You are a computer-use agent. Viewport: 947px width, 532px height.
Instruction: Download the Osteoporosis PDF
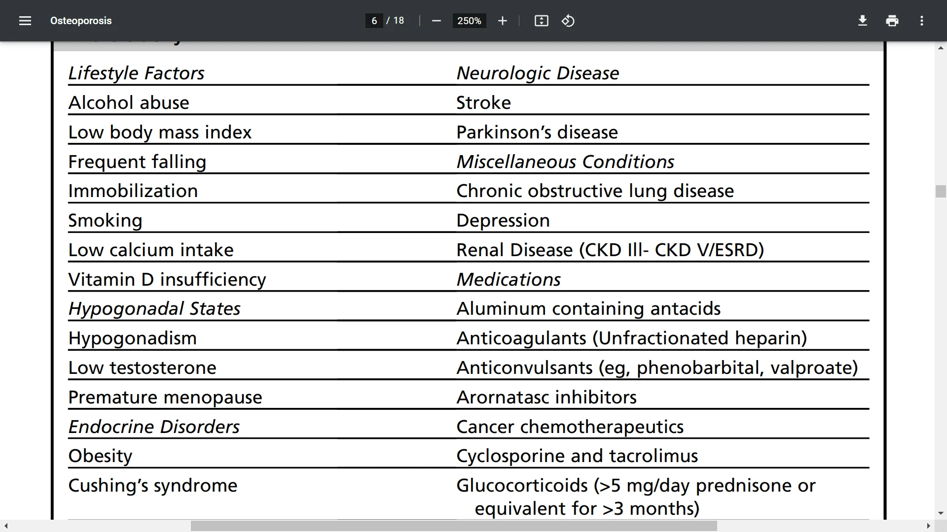pyautogui.click(x=863, y=21)
